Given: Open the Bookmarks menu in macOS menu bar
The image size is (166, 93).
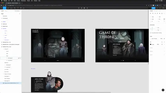Looking at the screenshot, I should click(23, 1).
